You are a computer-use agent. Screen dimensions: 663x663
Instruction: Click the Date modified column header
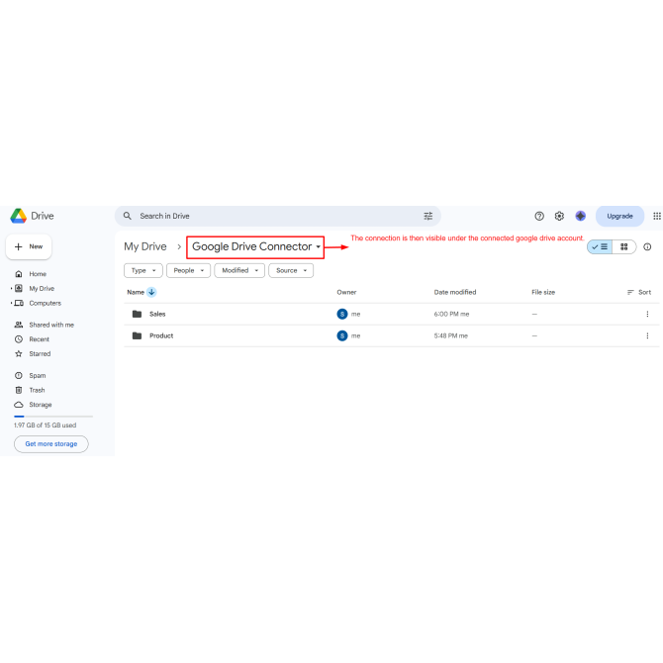click(455, 292)
